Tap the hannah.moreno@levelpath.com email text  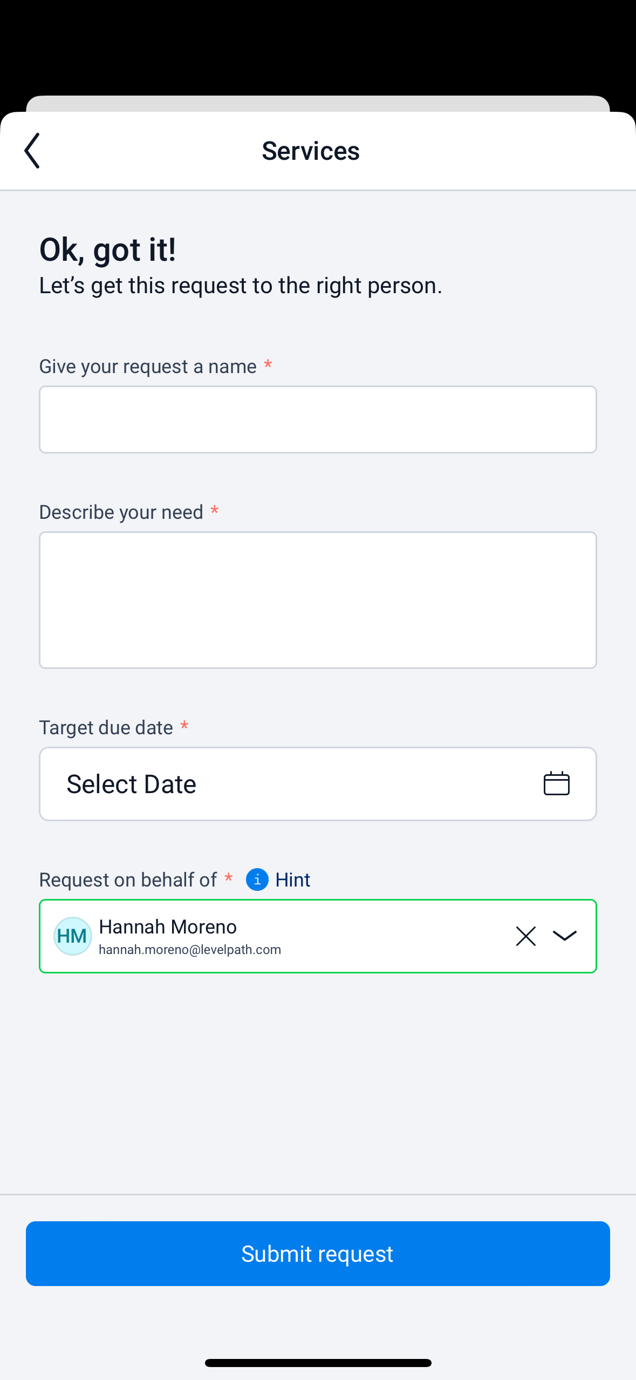pos(190,950)
